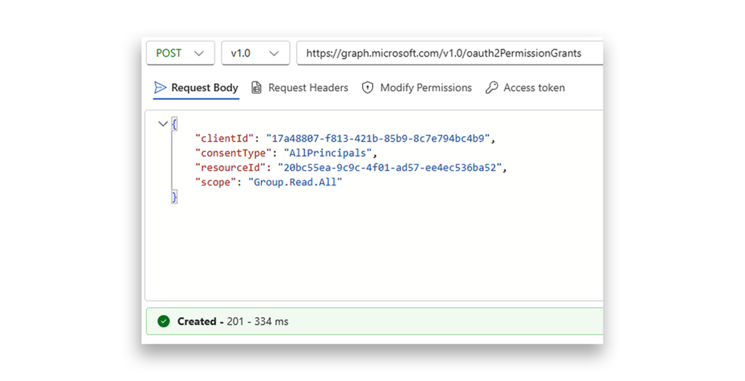Click the "resourceId" key
The image size is (745, 381).
[231, 168]
